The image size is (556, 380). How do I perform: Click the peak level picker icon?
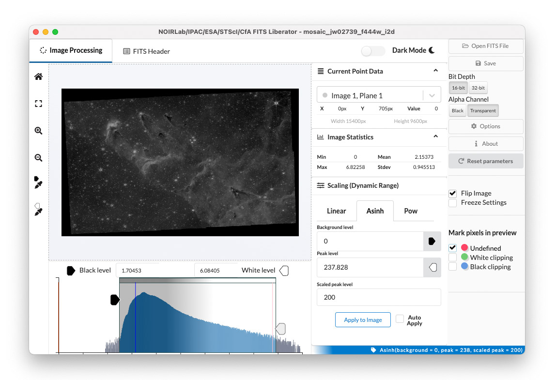[432, 267]
